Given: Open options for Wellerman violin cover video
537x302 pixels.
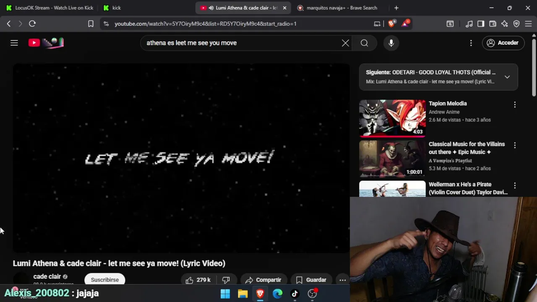Looking at the screenshot, I should pyautogui.click(x=515, y=185).
